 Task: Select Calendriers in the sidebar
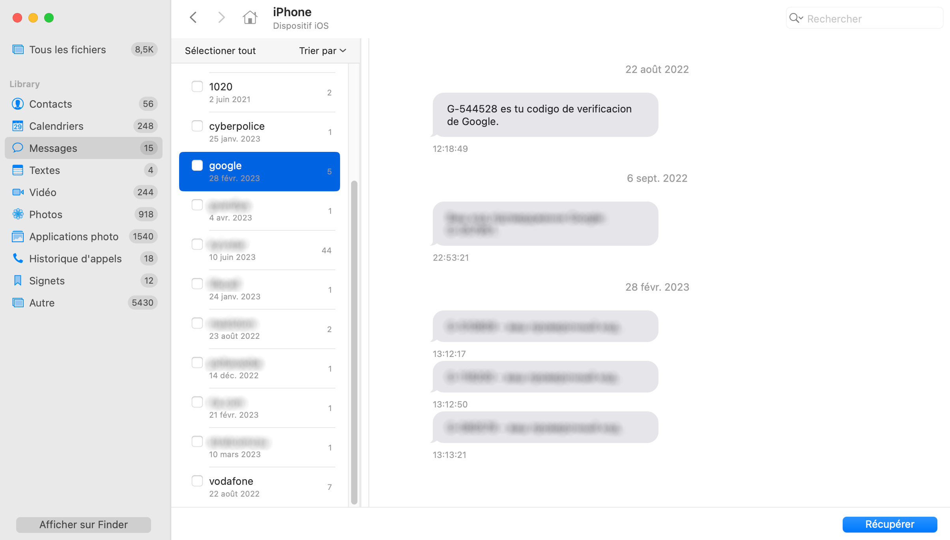click(x=56, y=125)
